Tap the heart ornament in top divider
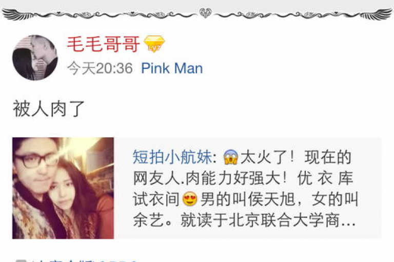394x262 pixels. coord(205,13)
